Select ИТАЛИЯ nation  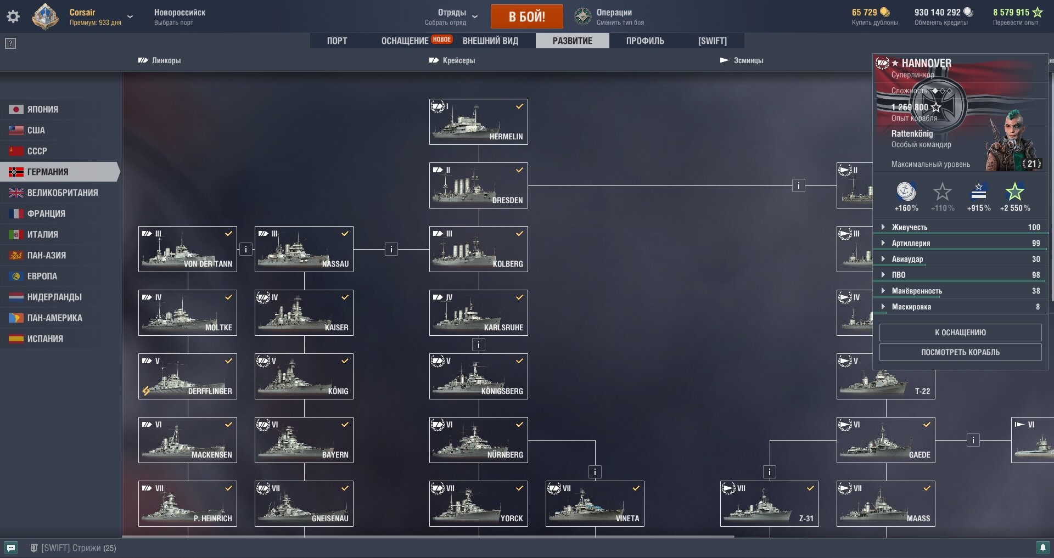tap(60, 234)
